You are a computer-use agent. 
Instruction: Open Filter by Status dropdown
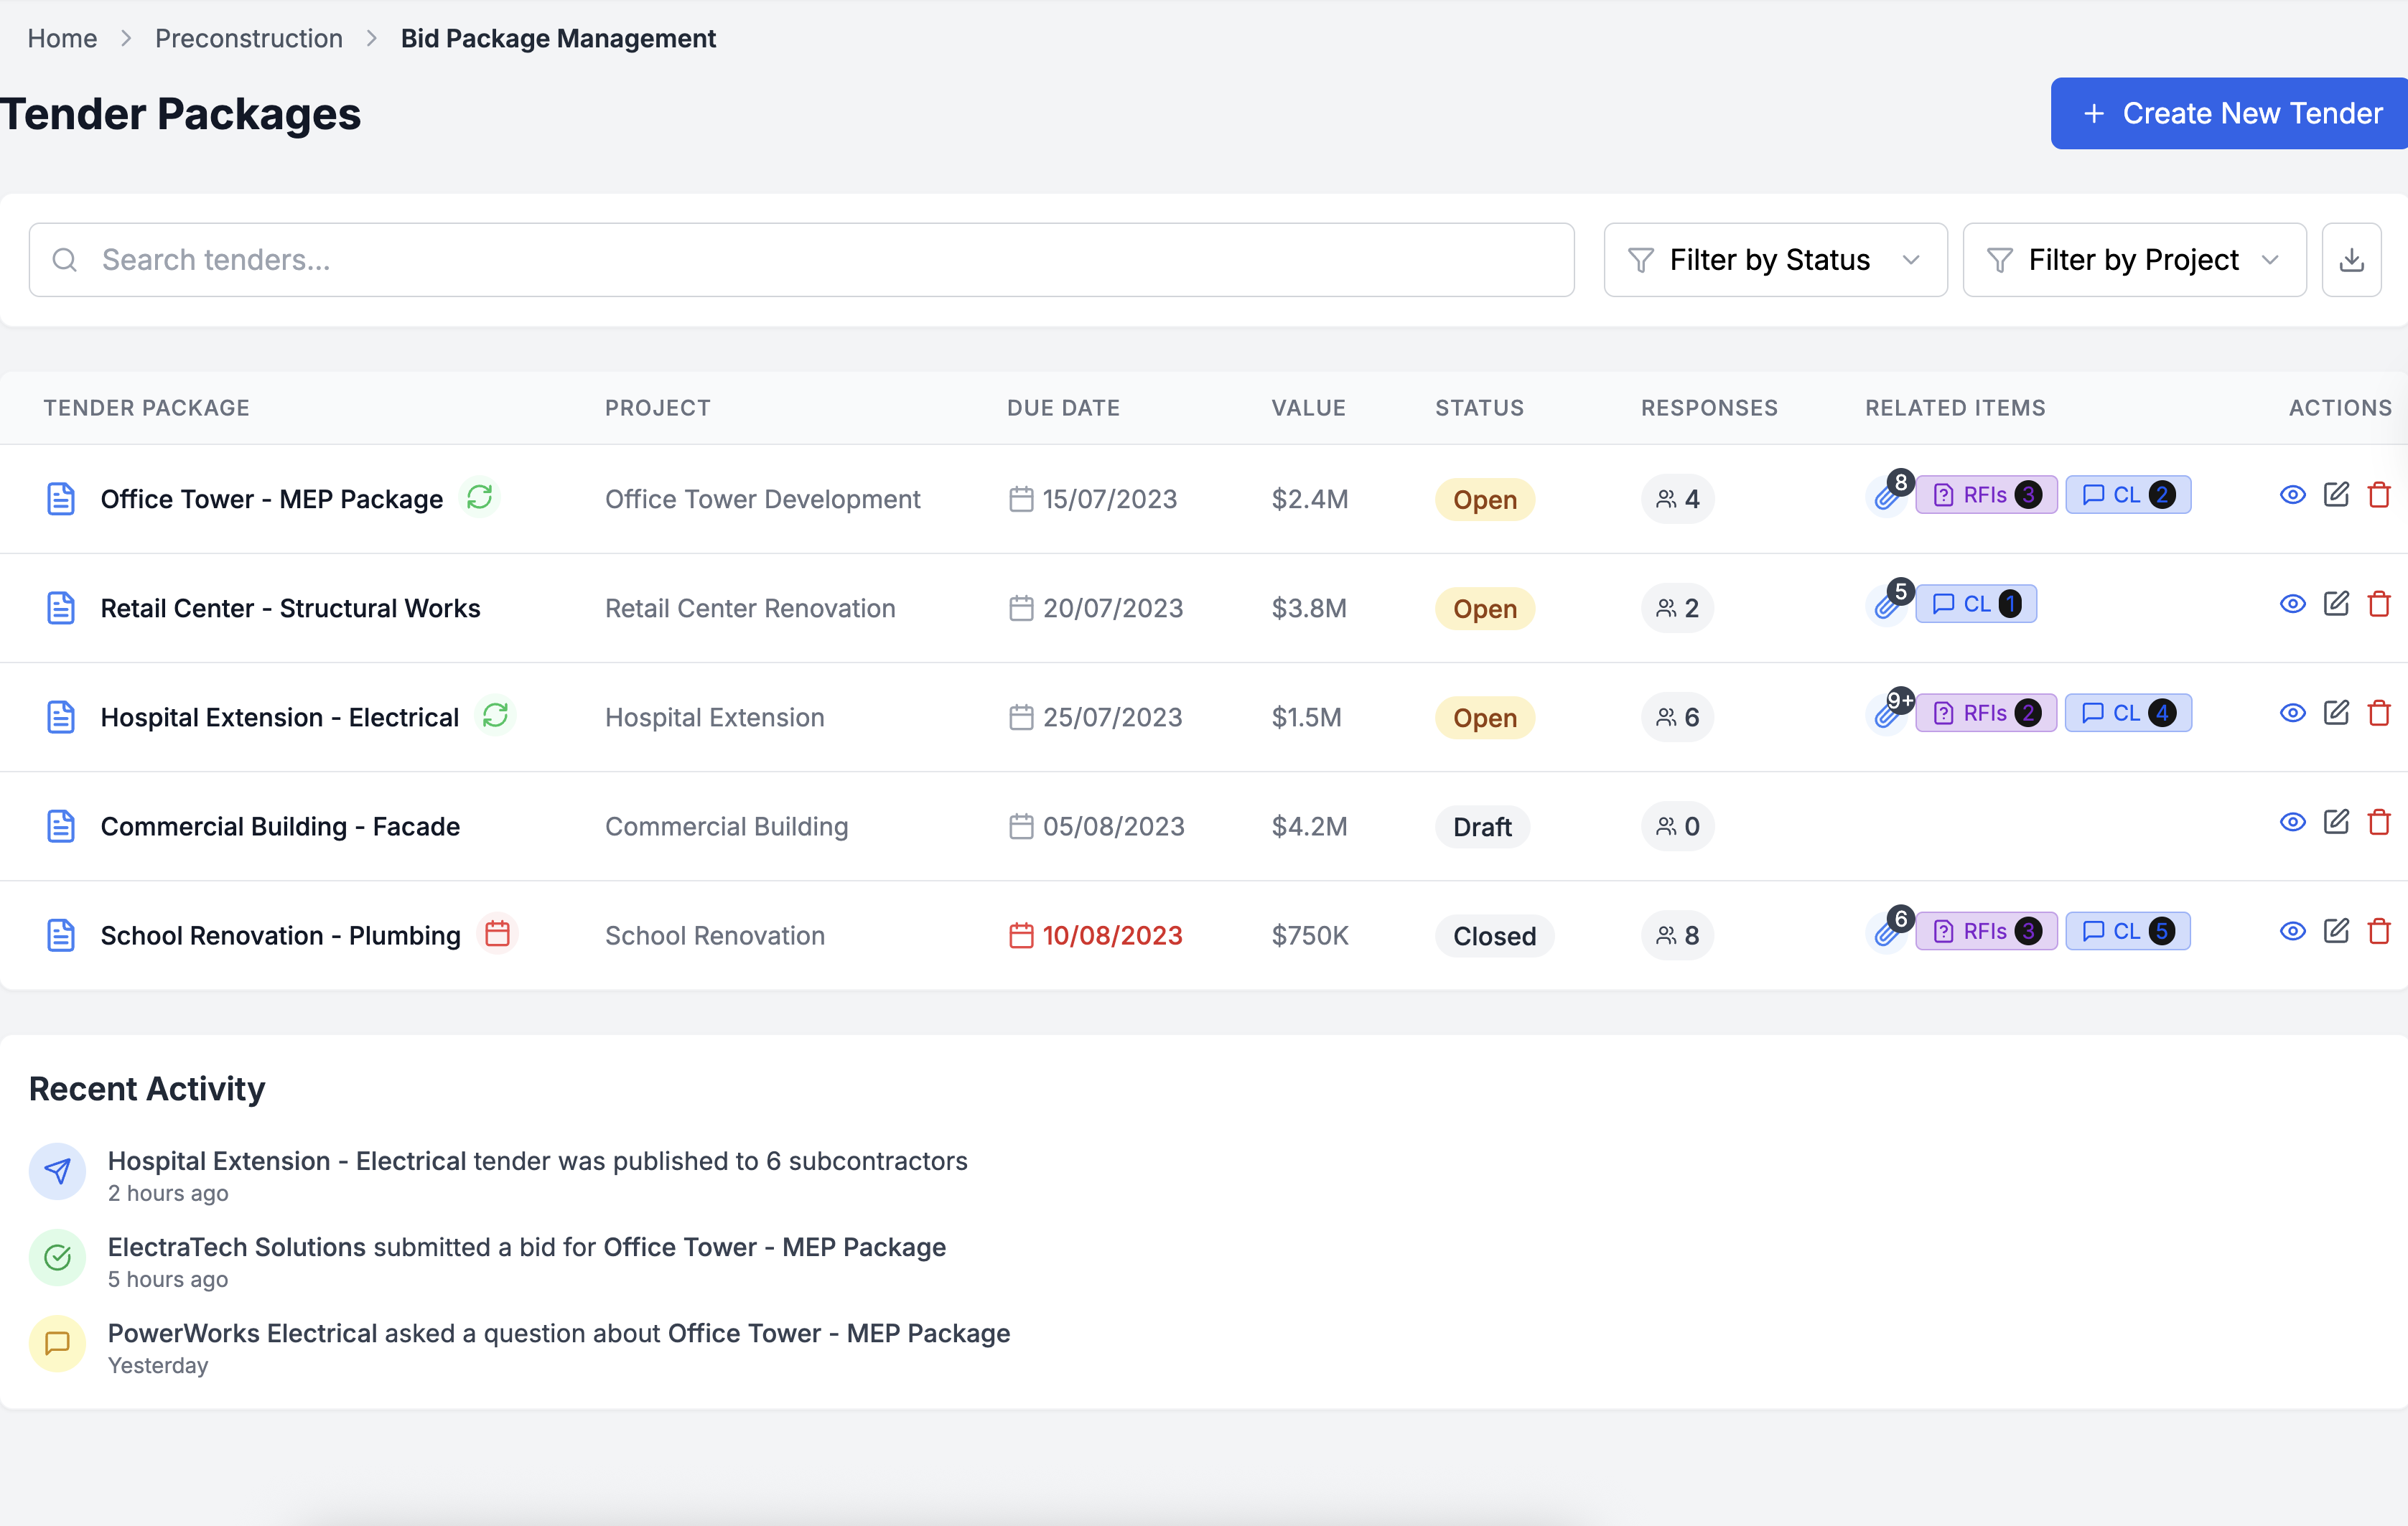click(x=1775, y=260)
